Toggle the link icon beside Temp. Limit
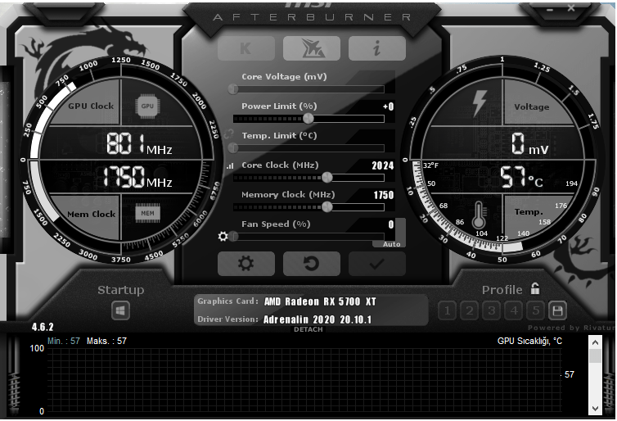This screenshot has height=421, width=617. 228,134
